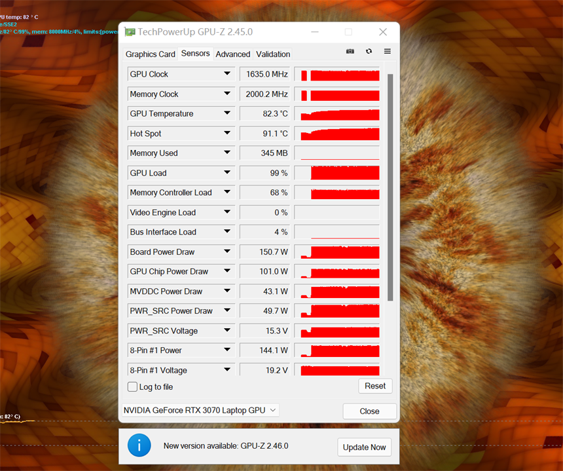Open the Memory Clock sensor dropdown
563x471 pixels.
[x=227, y=94]
